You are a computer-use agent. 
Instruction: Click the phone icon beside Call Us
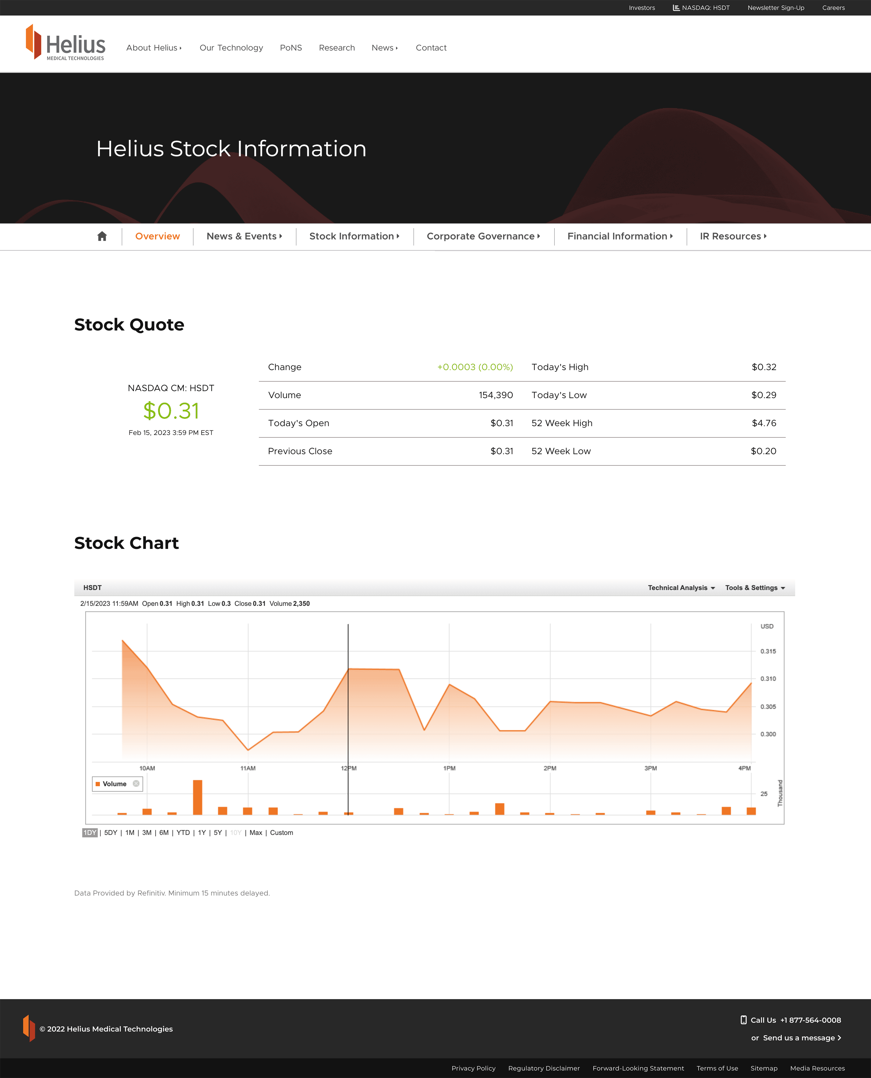743,1020
